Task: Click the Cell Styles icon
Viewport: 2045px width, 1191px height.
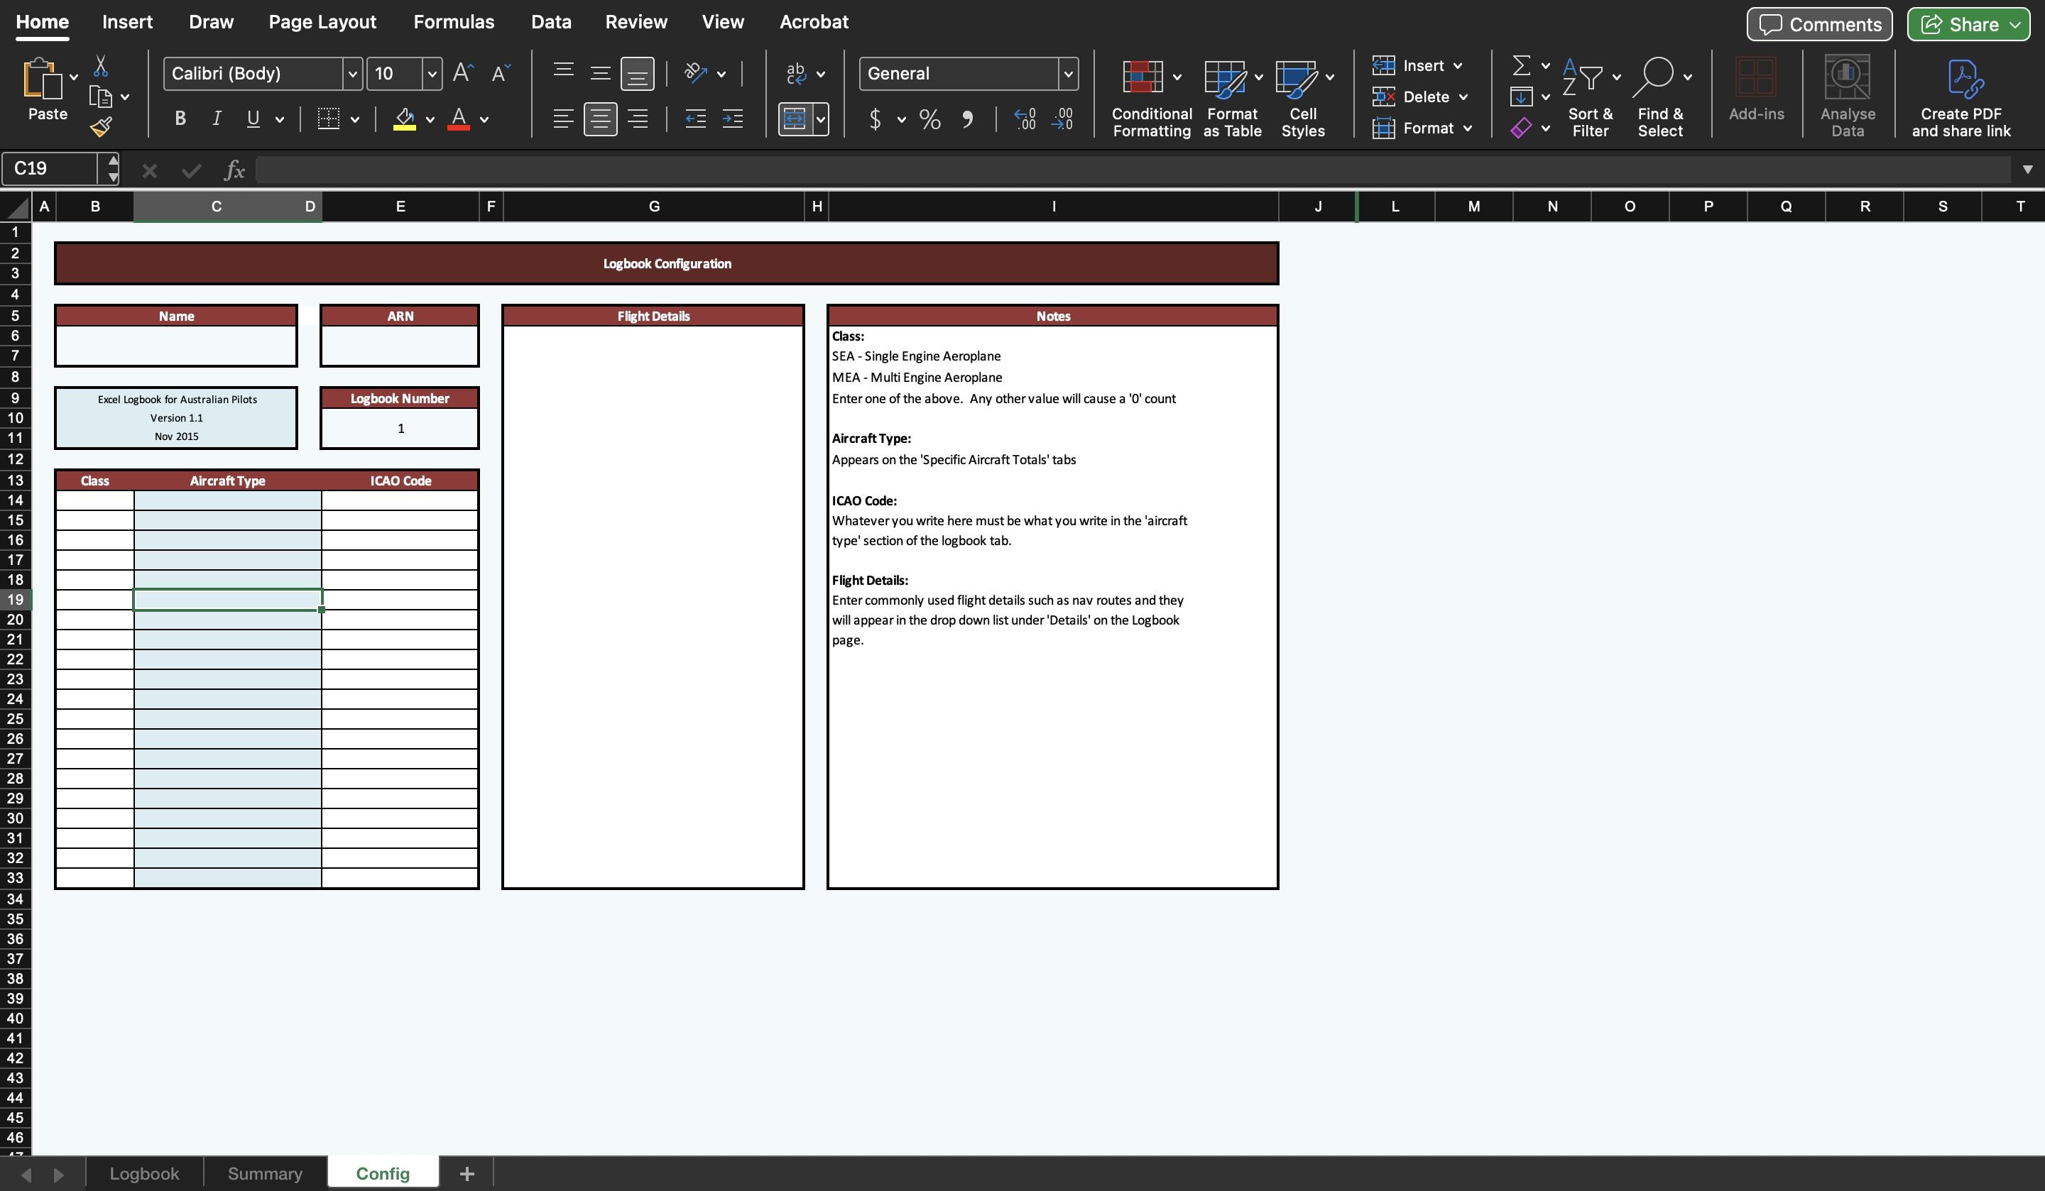Action: click(1300, 79)
